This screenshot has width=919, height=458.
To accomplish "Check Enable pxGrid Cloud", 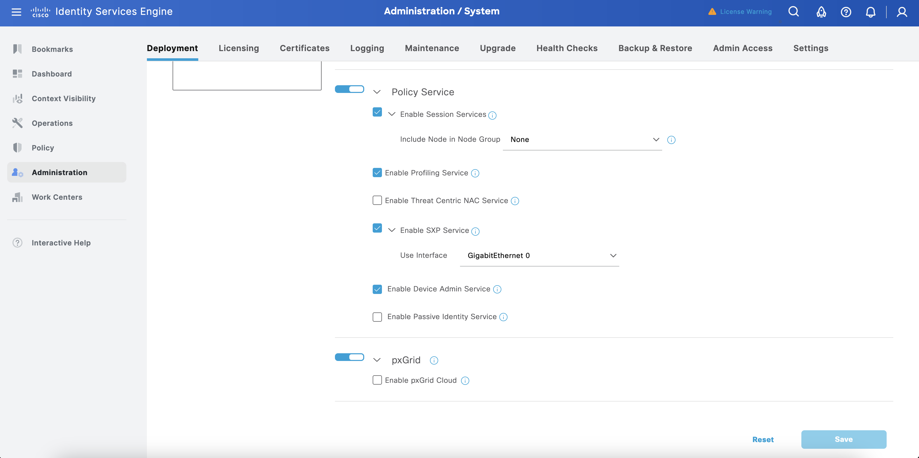I will pos(377,380).
